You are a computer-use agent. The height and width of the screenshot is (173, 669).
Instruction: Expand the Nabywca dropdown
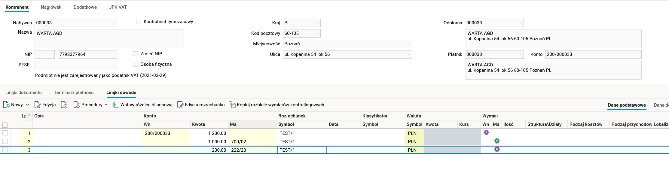pos(114,23)
